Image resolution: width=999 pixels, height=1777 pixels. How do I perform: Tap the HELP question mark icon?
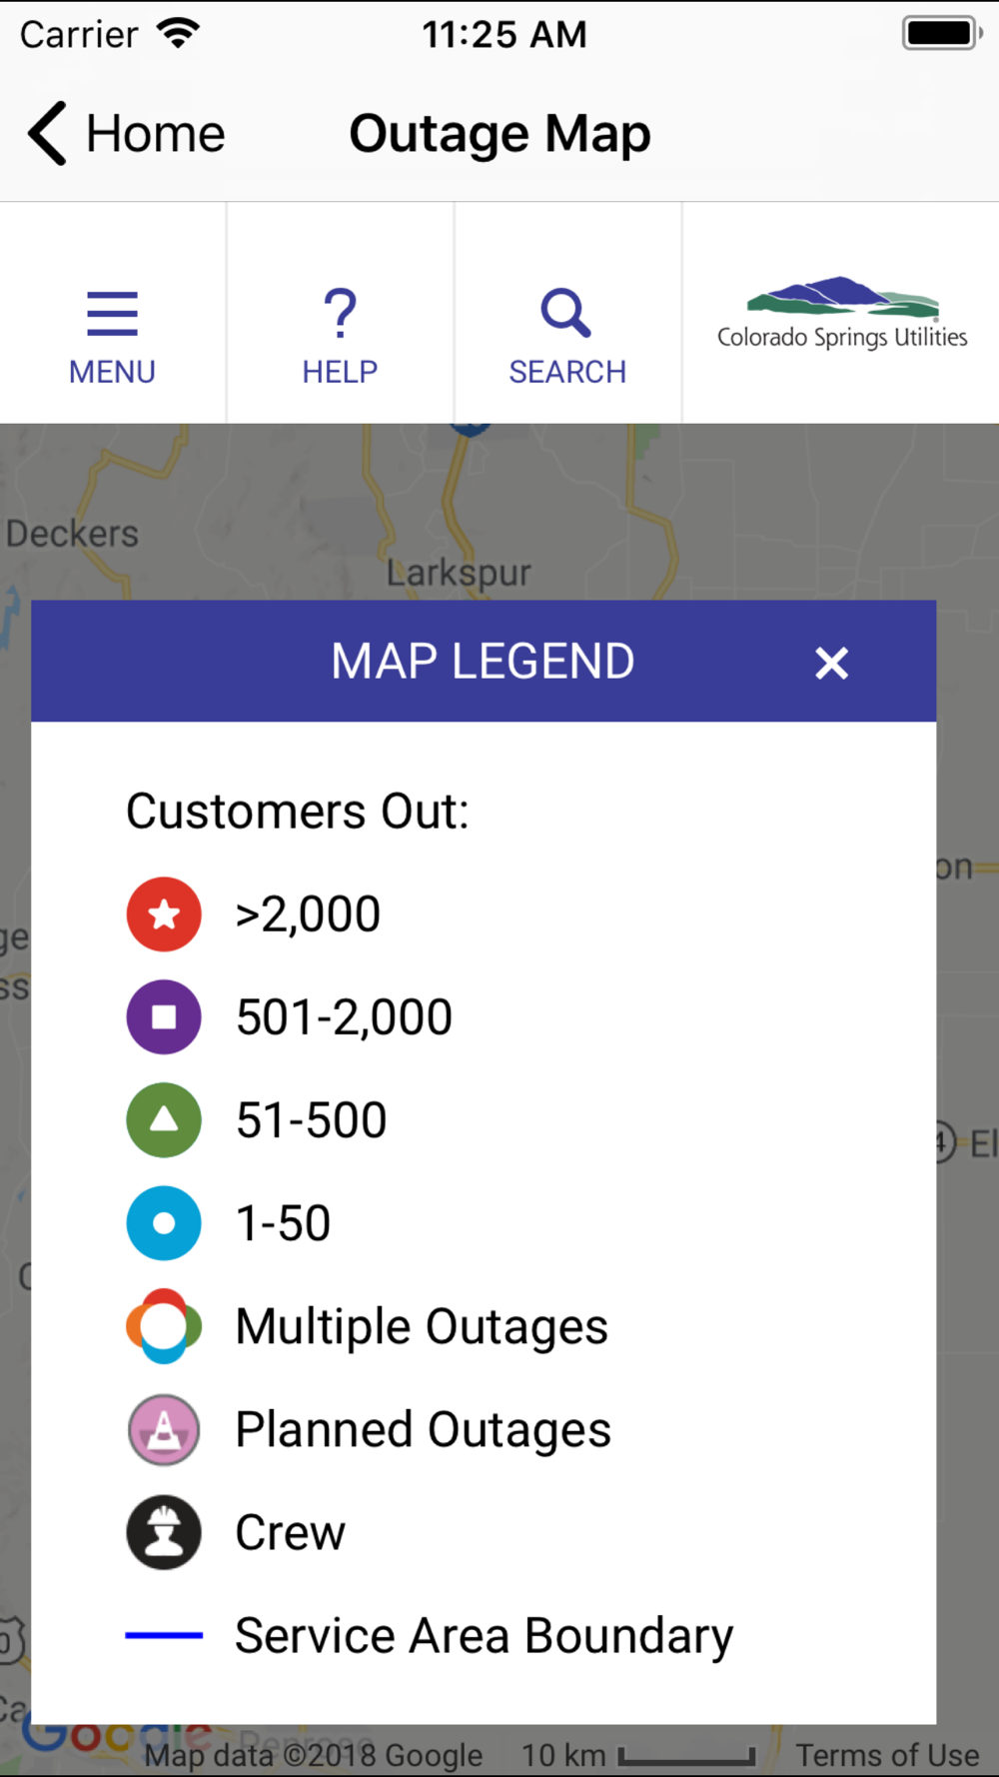point(340,313)
